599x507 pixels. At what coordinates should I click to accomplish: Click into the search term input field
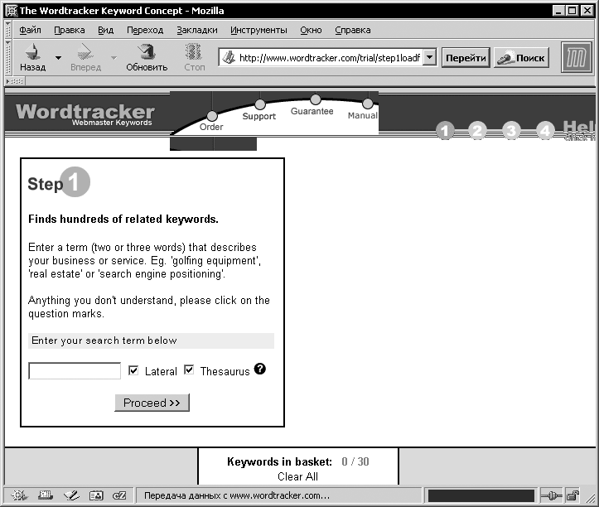(75, 370)
